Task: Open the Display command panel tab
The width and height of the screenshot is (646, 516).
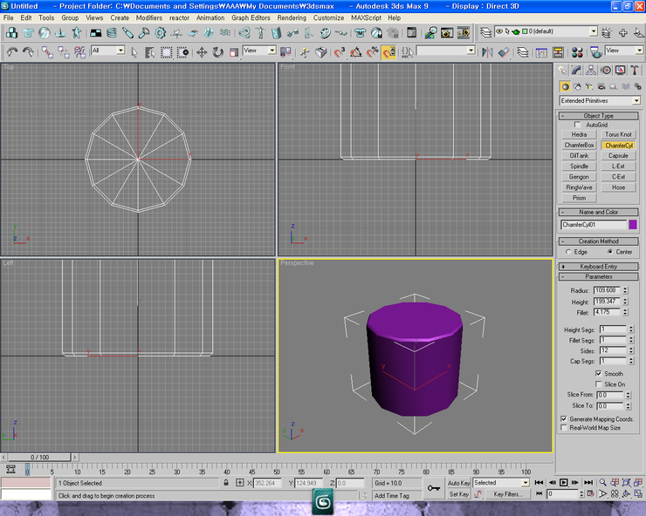Action: [620, 71]
